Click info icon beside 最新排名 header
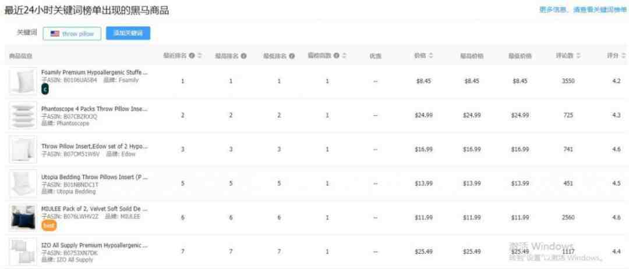The height and width of the screenshot is (269, 629). tap(192, 56)
